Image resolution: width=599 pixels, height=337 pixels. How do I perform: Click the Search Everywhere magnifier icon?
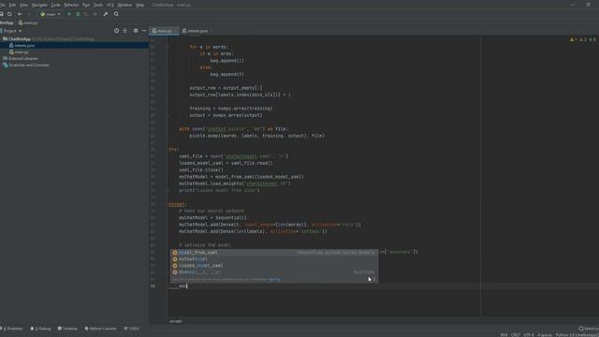click(x=116, y=14)
